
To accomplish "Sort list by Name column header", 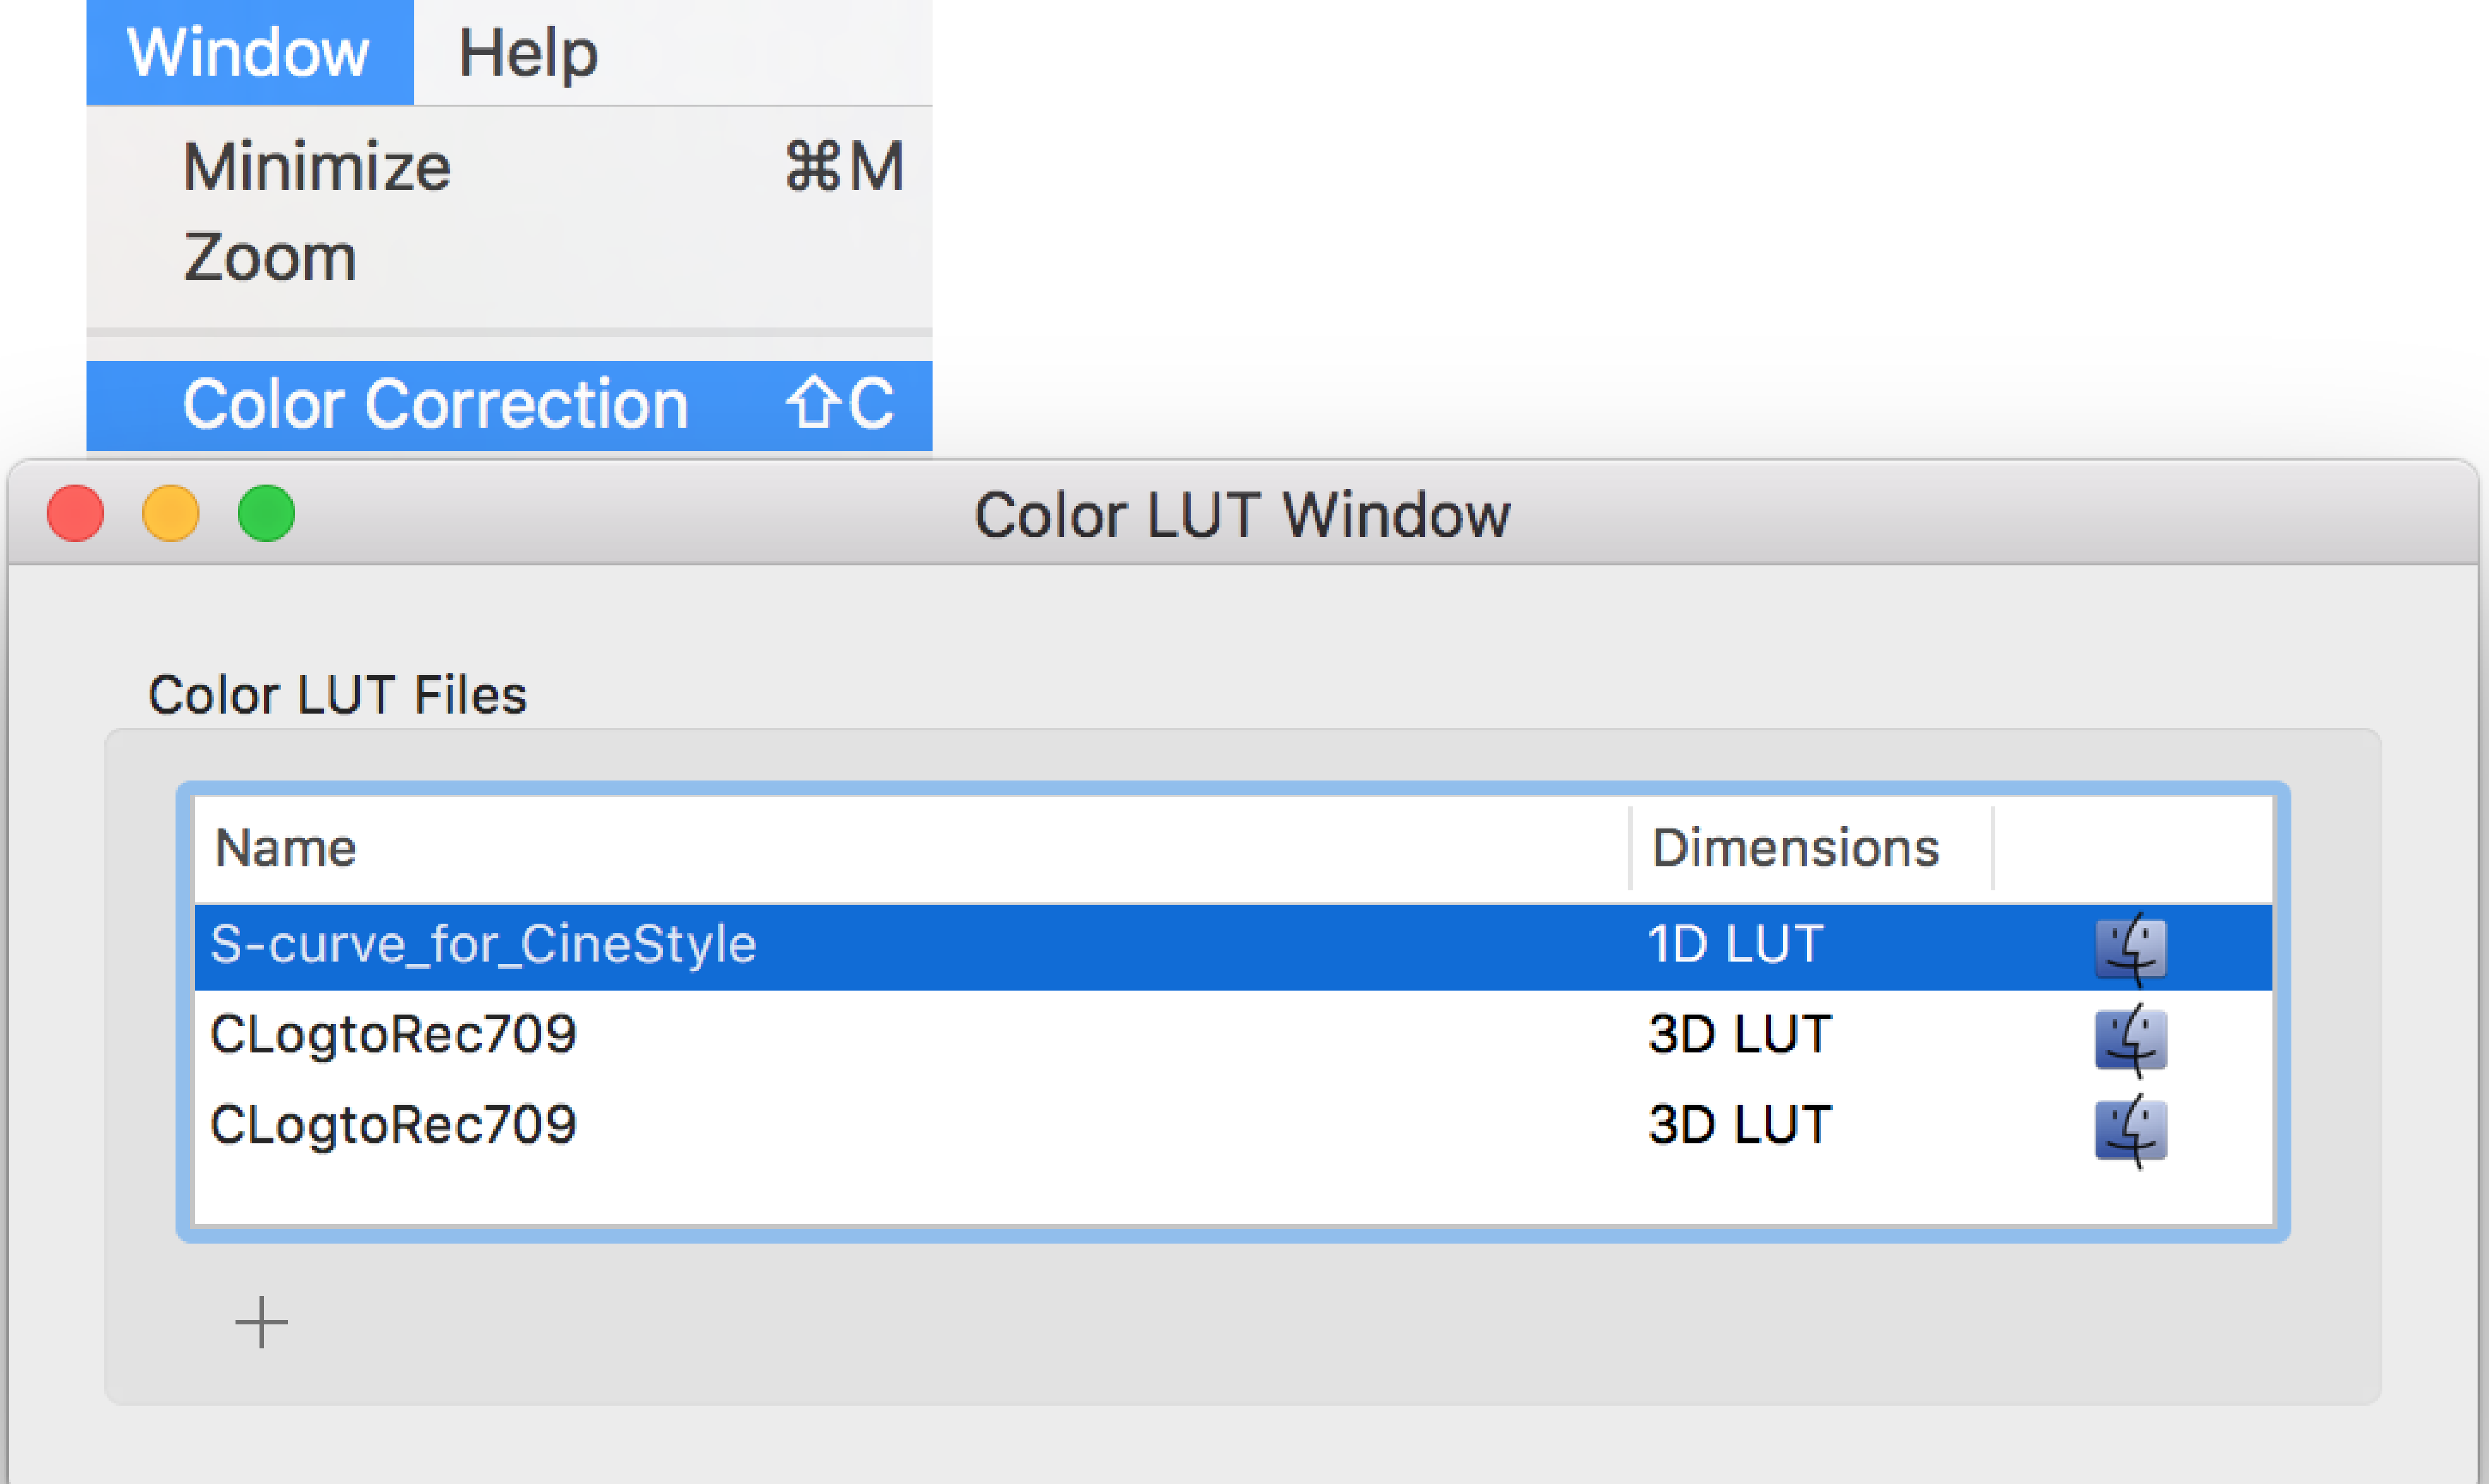I will pos(911,849).
